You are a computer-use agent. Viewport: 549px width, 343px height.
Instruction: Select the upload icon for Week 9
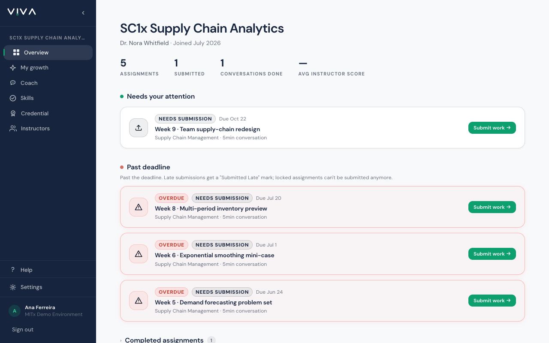point(139,128)
